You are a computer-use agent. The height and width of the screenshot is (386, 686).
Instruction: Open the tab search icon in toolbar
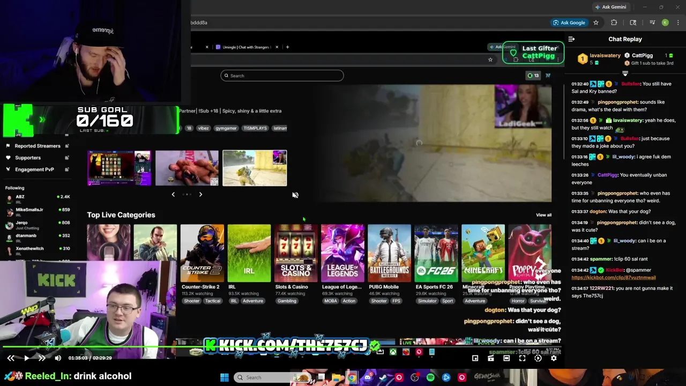[633, 23]
